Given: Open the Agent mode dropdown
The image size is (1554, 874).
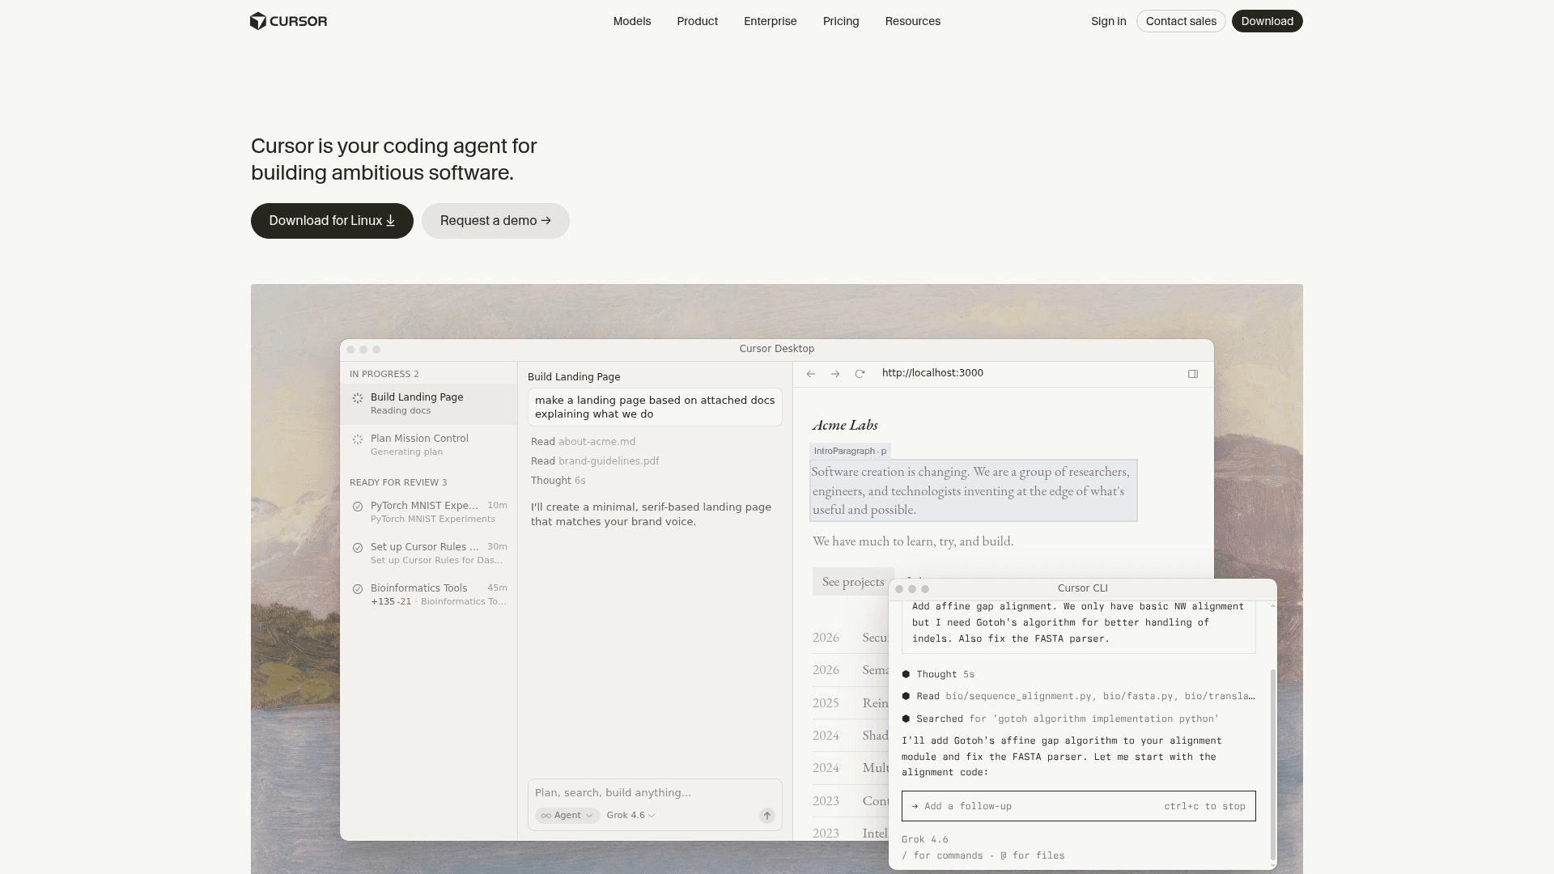Looking at the screenshot, I should click(x=567, y=816).
